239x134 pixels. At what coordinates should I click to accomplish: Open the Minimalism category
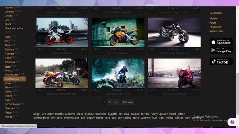click(x=12, y=75)
